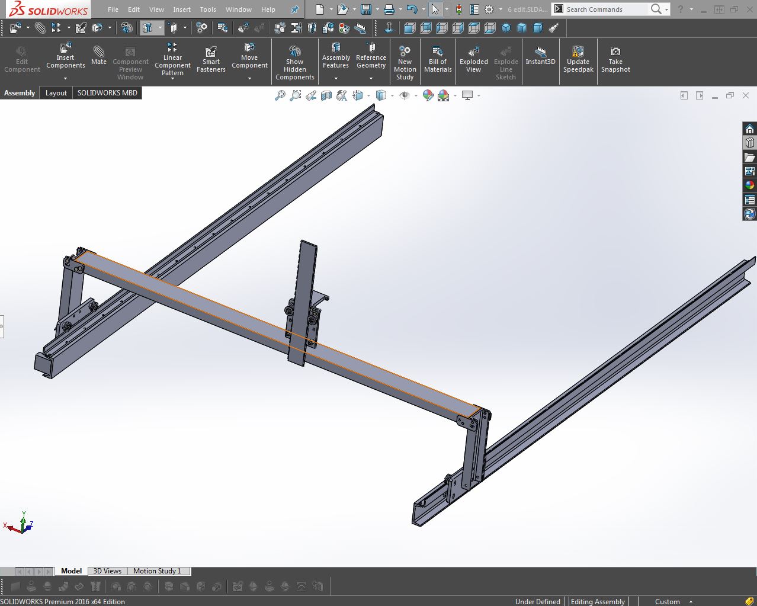Open the SOLIDWORKS Resources home tab

[749, 129]
